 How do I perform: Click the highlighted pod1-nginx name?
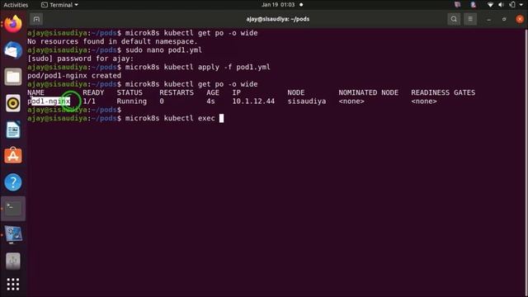click(49, 101)
